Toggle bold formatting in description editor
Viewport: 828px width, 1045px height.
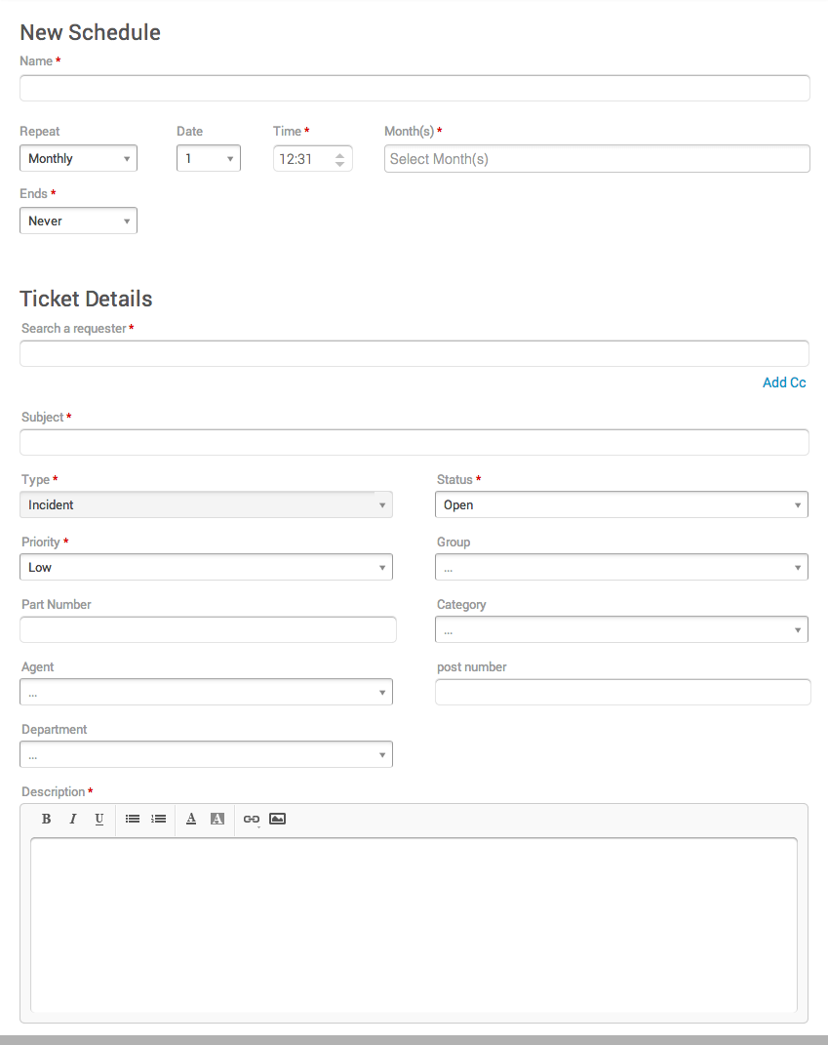tap(46, 819)
